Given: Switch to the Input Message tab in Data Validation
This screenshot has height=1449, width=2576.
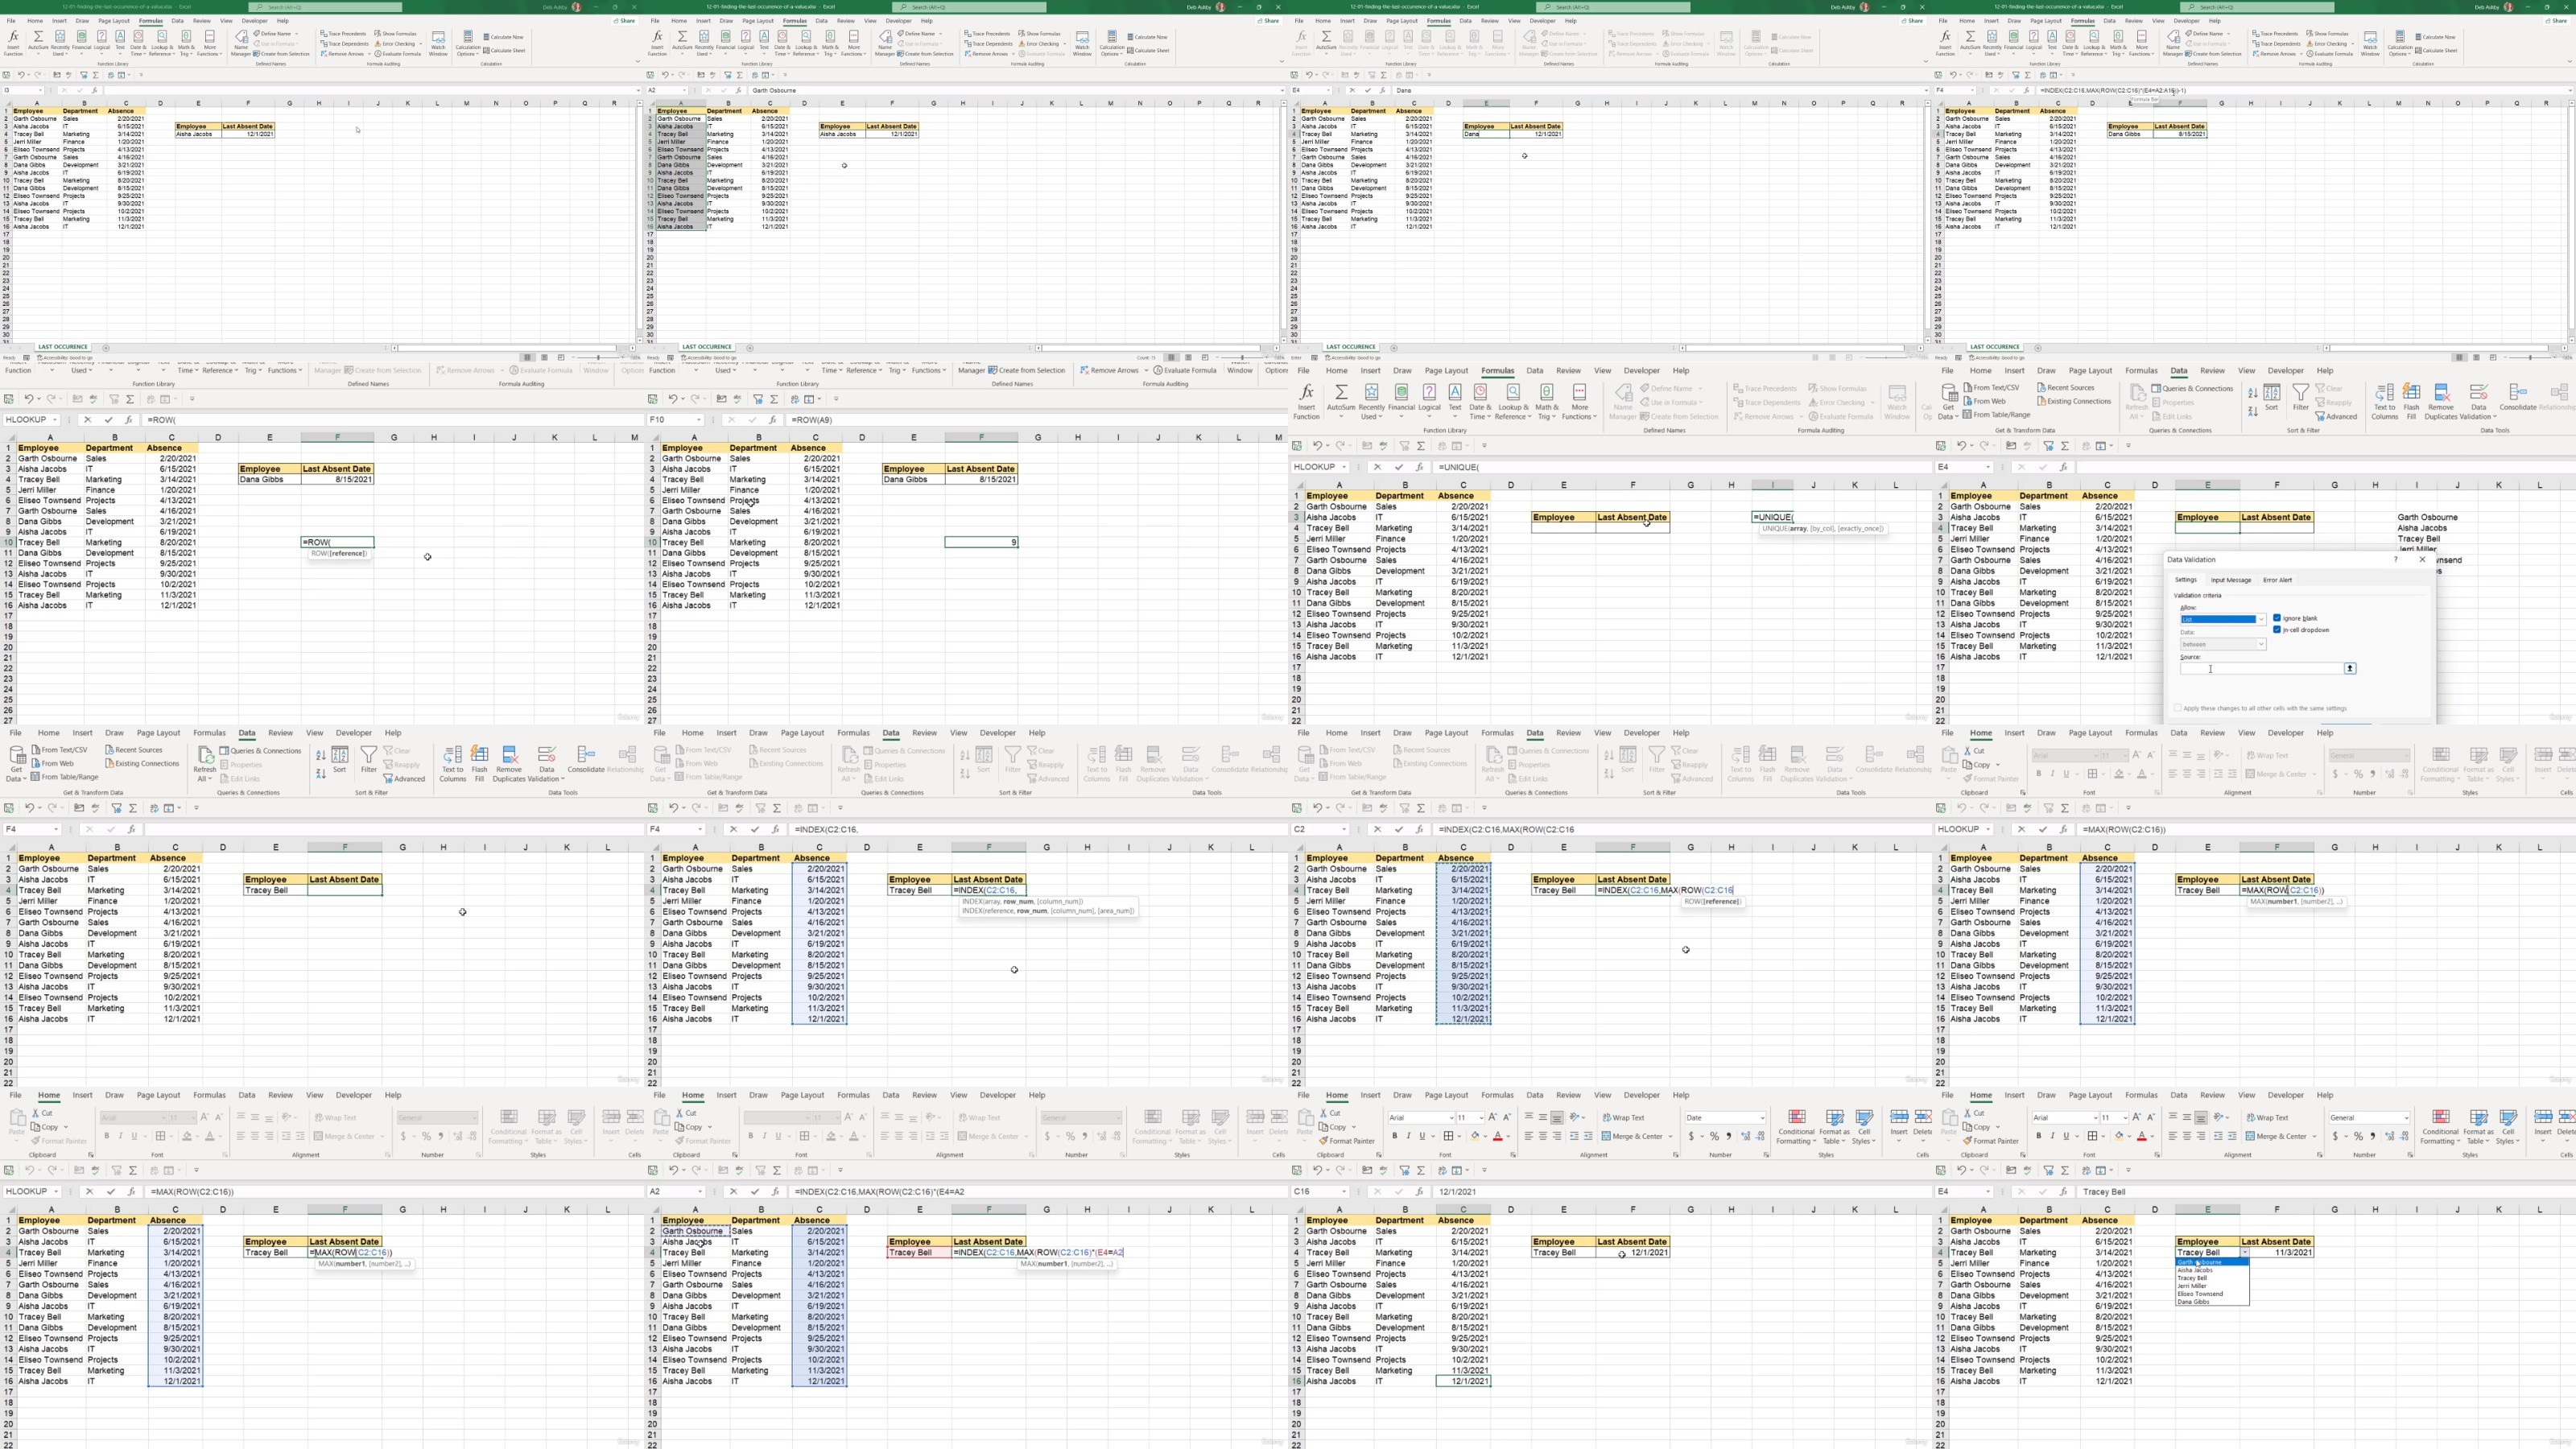Looking at the screenshot, I should tap(2231, 580).
